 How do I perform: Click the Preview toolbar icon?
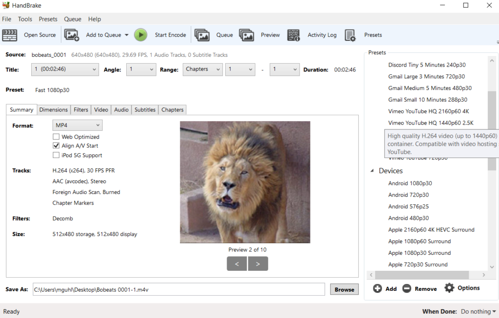pos(247,35)
